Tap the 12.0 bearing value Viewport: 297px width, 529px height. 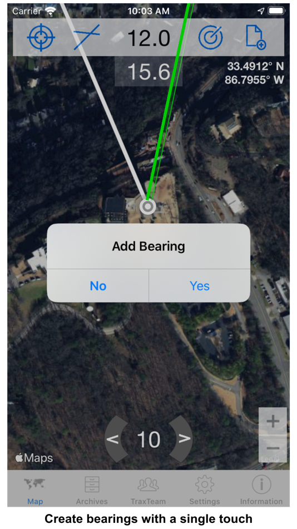point(148,37)
